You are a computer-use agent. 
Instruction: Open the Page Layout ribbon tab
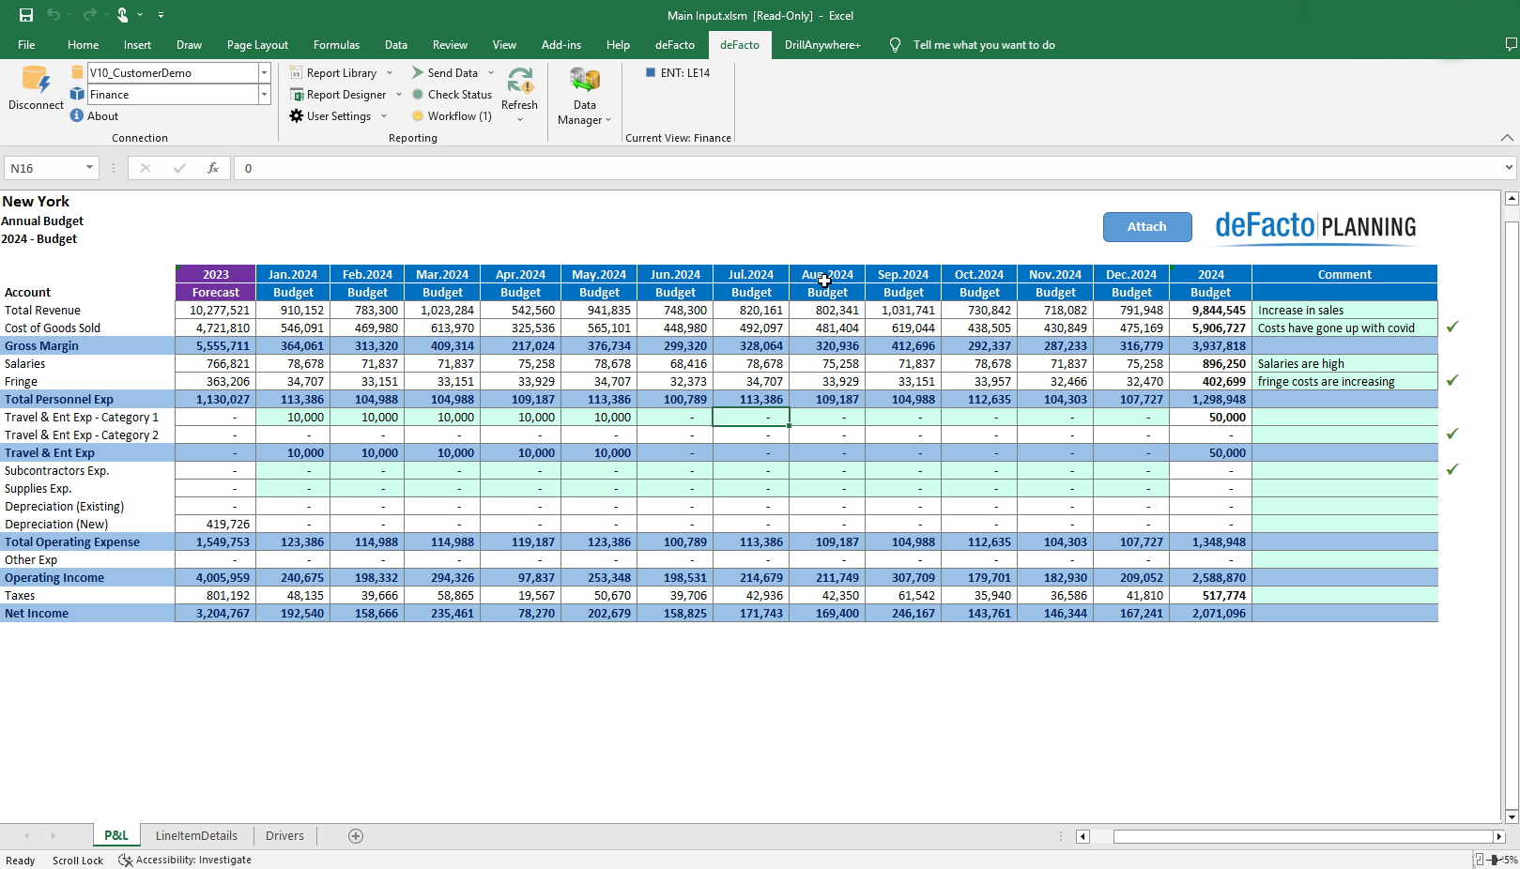coord(257,45)
